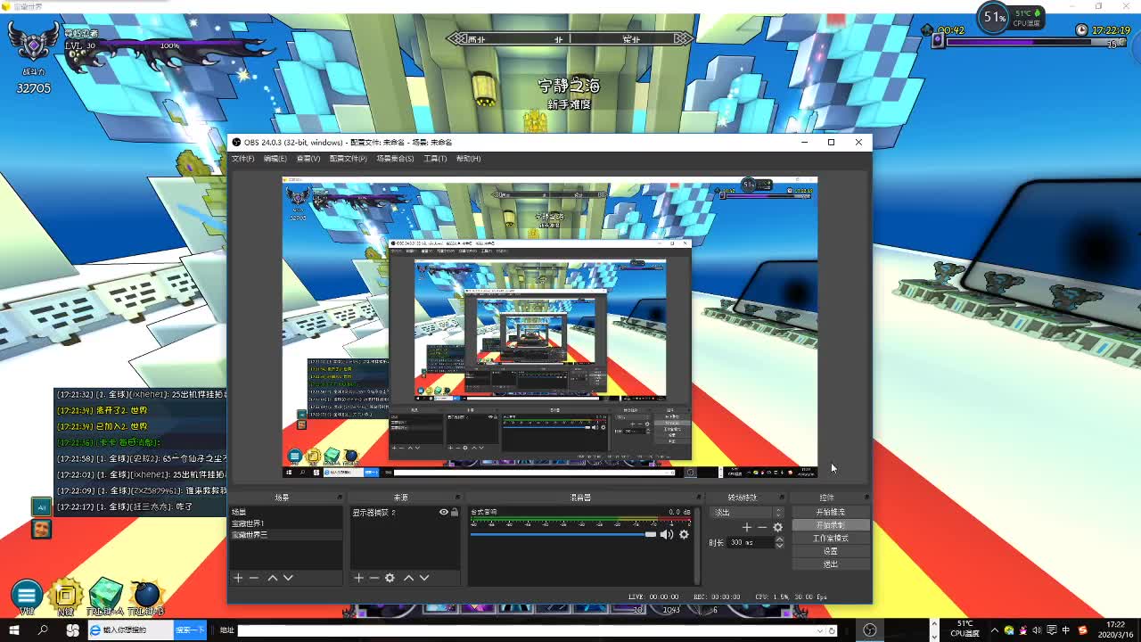
Task: Open the 文件(F) menu in OBS
Action: pos(243,159)
